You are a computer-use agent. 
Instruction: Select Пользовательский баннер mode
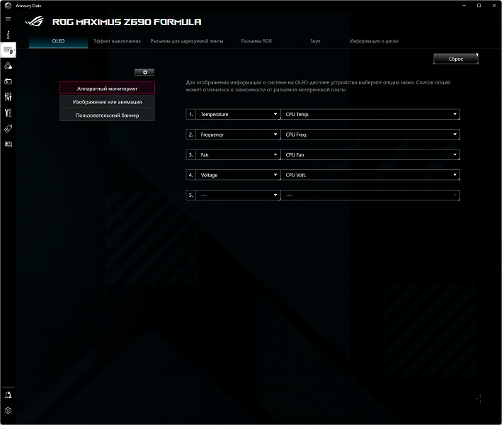coord(107,115)
